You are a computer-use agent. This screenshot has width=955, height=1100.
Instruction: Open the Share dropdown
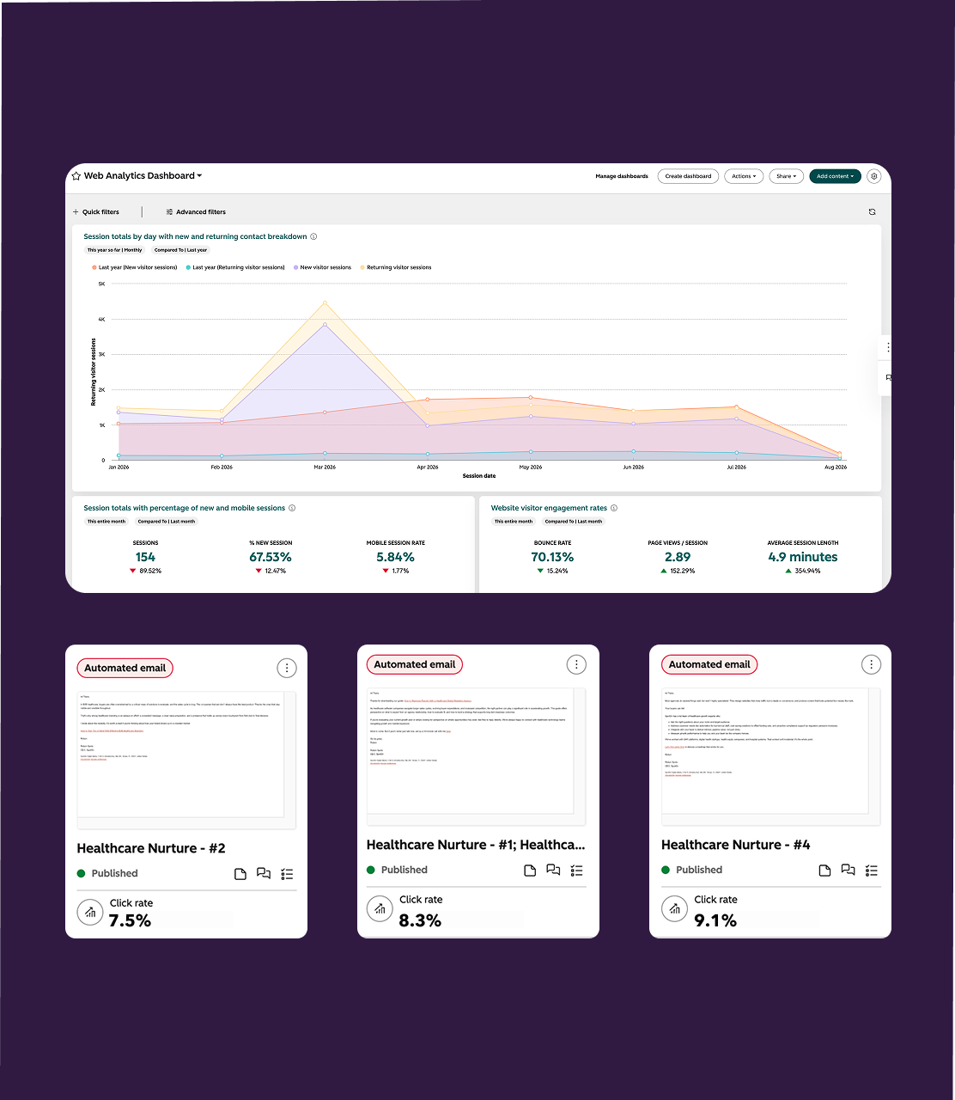786,176
